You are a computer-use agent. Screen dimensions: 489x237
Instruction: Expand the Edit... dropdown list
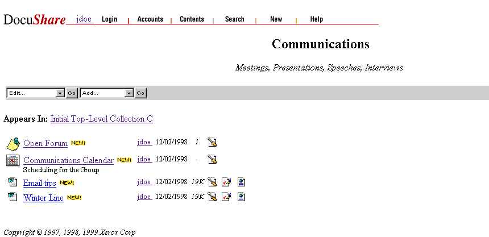click(x=60, y=93)
